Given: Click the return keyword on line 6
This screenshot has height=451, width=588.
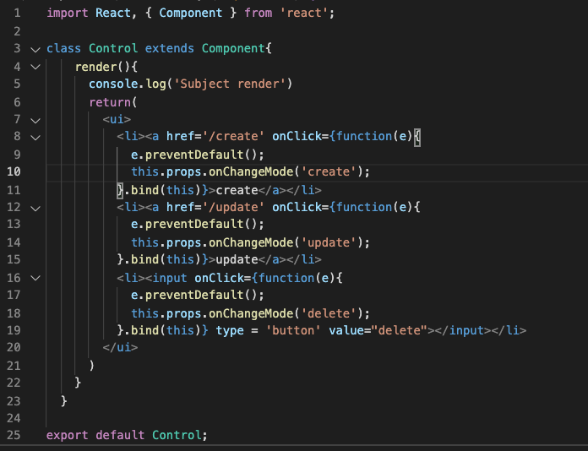Looking at the screenshot, I should click(110, 102).
